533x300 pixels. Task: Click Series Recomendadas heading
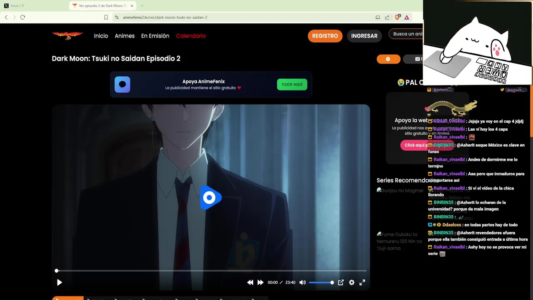pos(407,180)
